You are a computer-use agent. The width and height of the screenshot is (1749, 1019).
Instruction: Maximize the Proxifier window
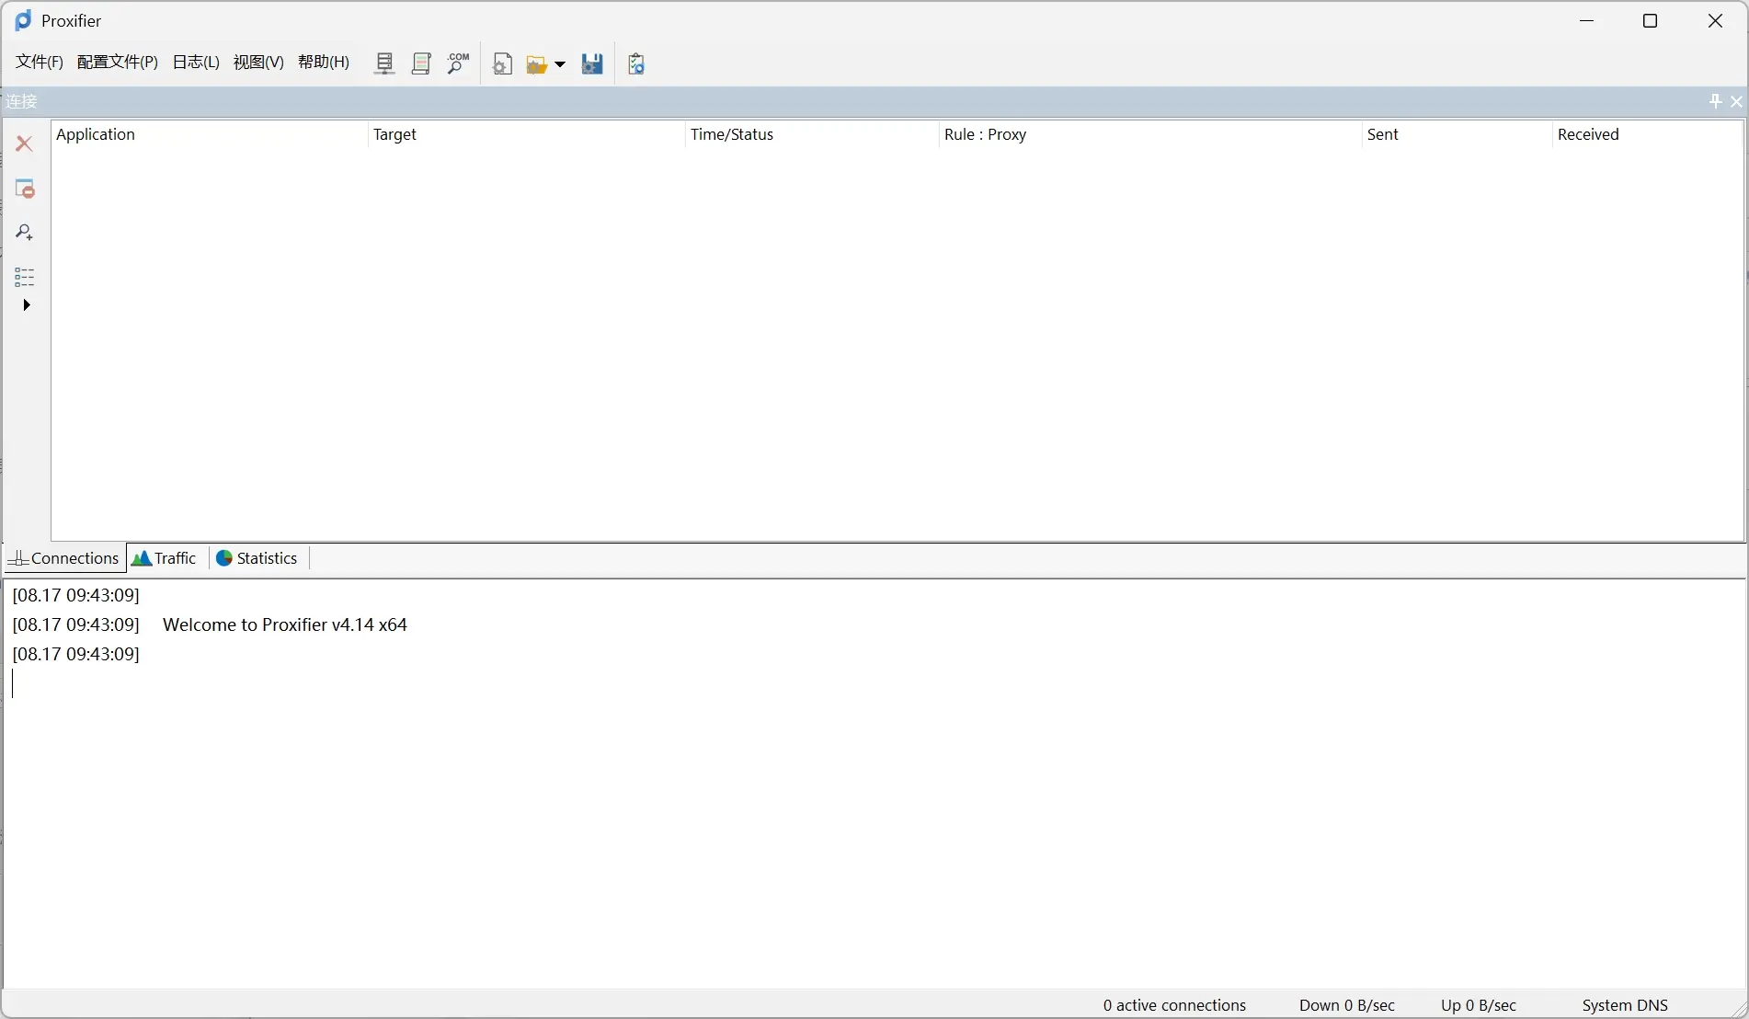click(x=1651, y=21)
